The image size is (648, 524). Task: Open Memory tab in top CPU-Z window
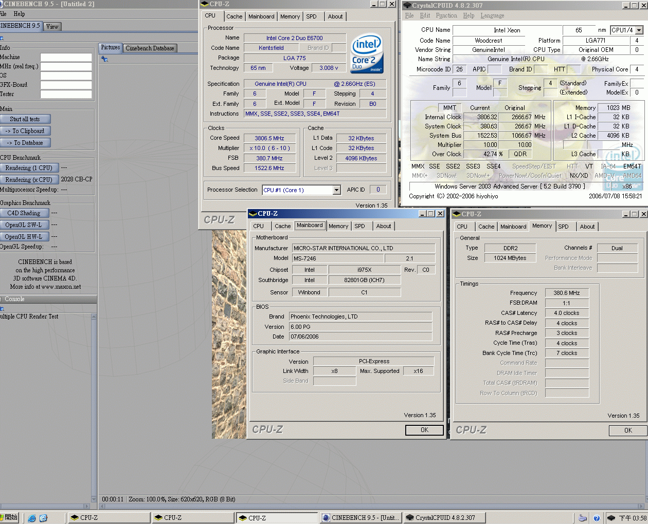pyautogui.click(x=290, y=16)
